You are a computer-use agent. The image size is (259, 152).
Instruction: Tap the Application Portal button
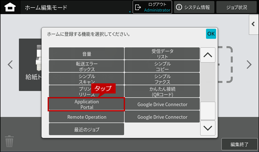point(86,104)
